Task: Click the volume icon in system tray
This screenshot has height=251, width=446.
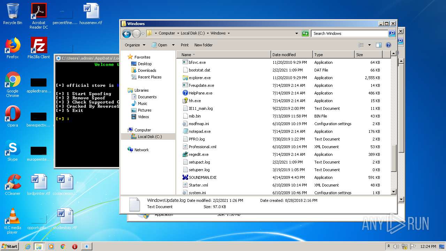Action: [x=396, y=246]
